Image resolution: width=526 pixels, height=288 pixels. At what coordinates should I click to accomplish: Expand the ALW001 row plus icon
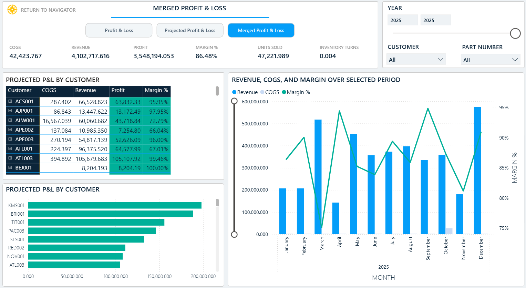pos(10,120)
